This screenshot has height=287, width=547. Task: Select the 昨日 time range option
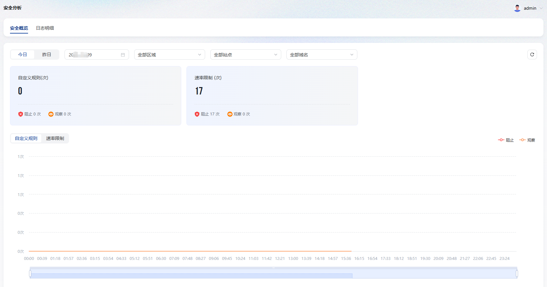(47, 54)
